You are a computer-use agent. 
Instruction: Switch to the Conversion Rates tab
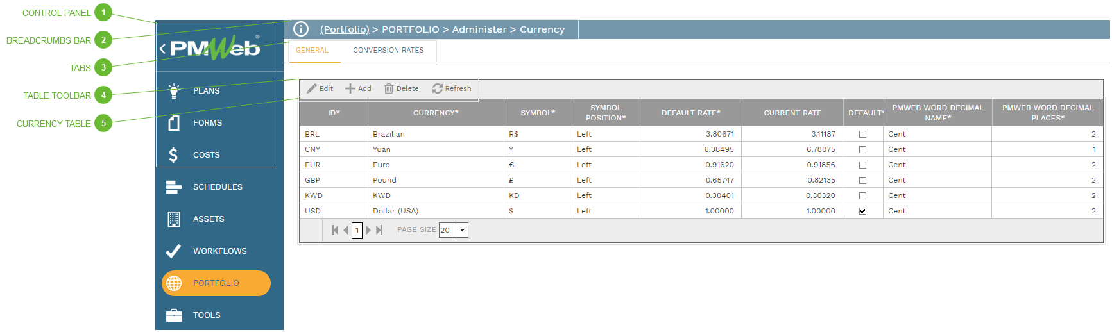pyautogui.click(x=388, y=51)
